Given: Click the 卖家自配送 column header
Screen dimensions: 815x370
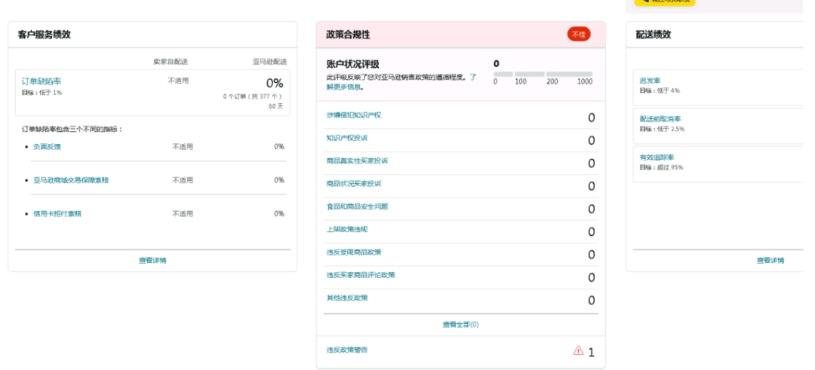Looking at the screenshot, I should point(171,62).
